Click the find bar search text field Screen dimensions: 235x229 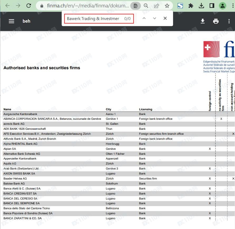[x=94, y=19]
